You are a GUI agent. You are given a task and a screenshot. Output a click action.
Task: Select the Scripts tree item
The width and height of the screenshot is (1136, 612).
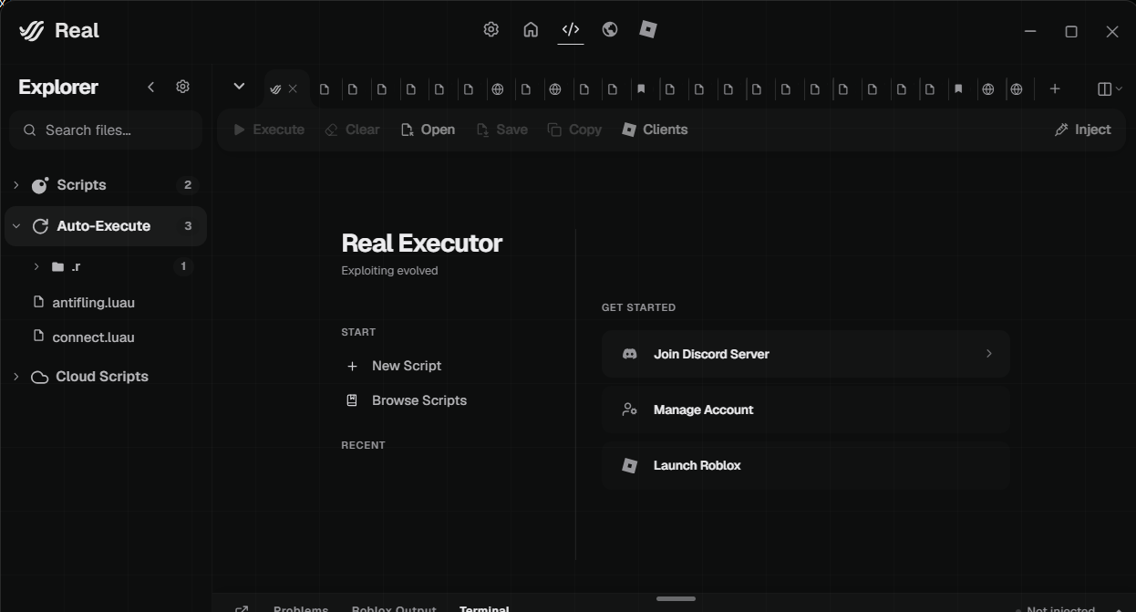[106, 185]
